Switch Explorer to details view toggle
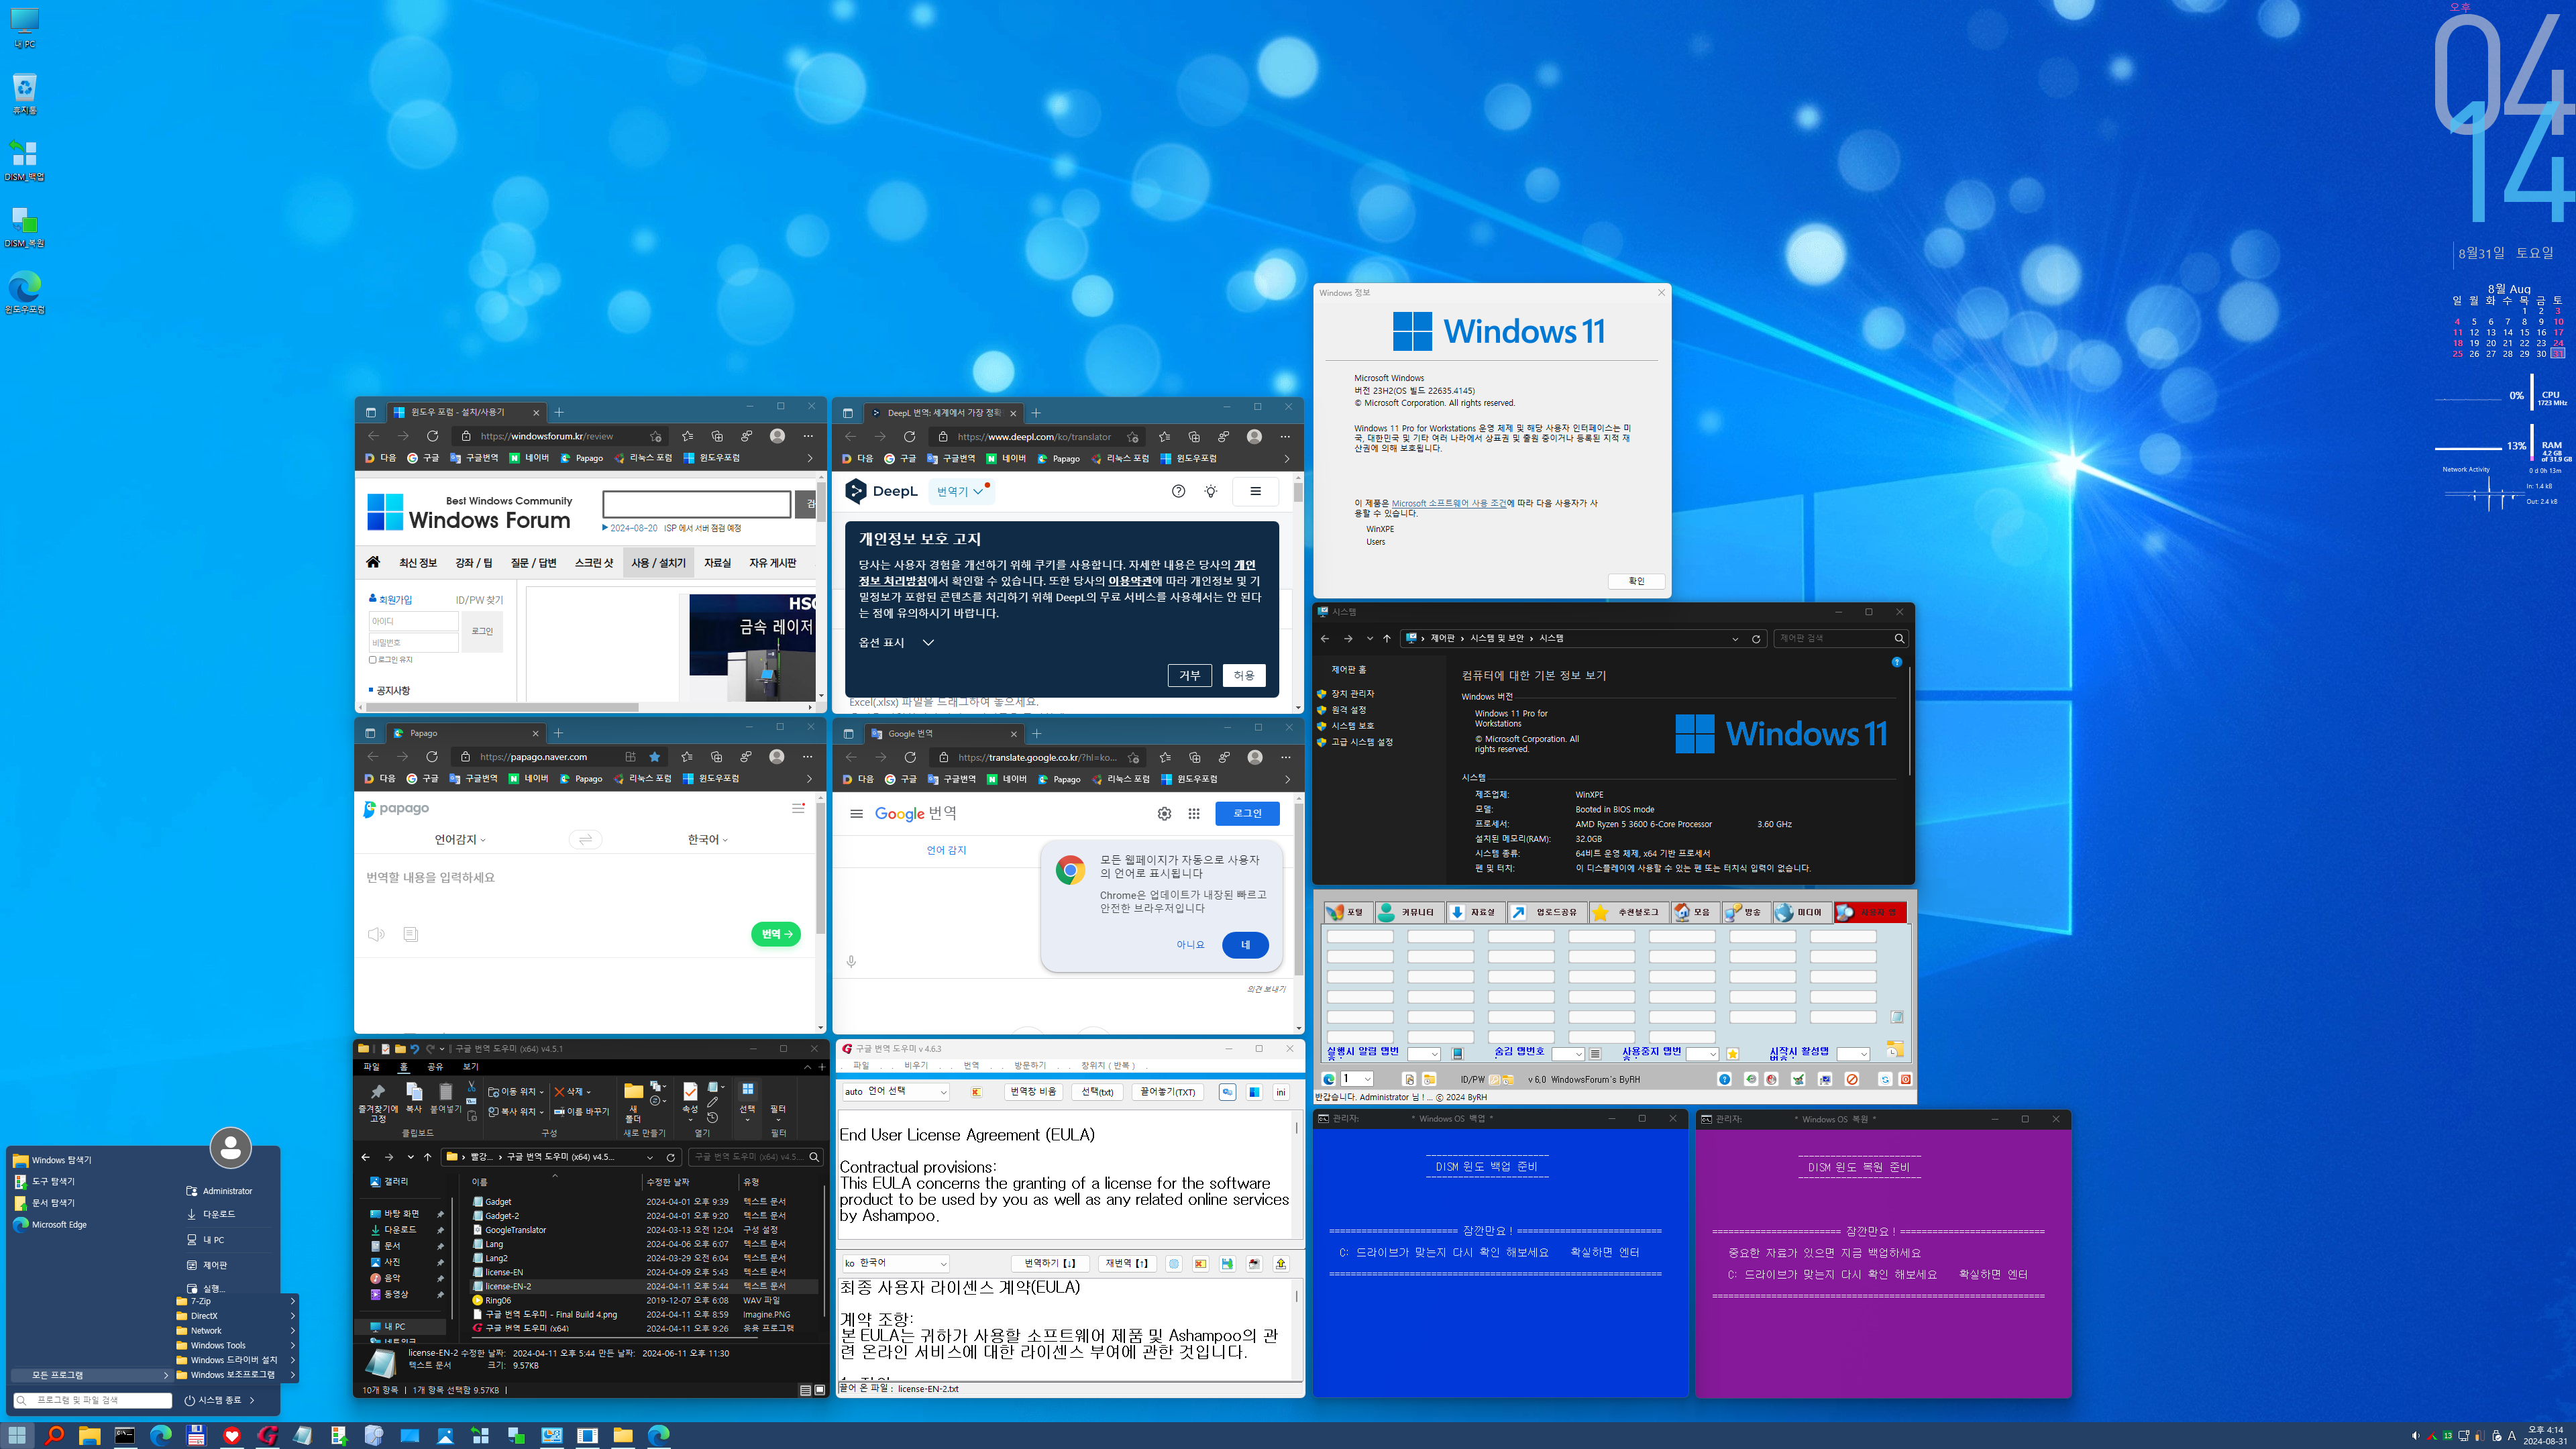 pos(806,1390)
